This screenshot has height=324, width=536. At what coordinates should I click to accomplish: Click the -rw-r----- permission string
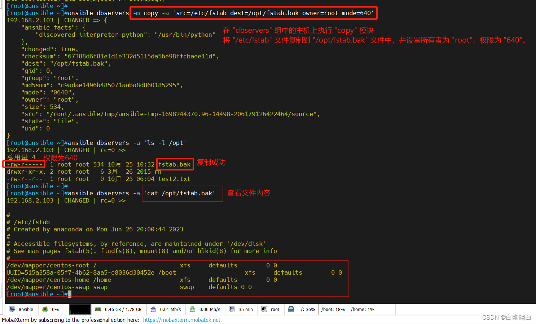[25, 164]
